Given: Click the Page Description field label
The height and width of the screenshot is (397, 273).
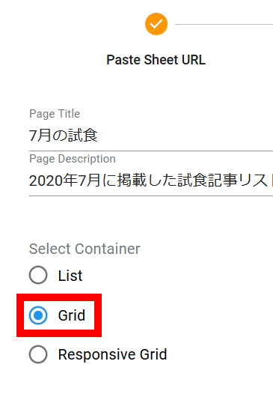Looking at the screenshot, I should pos(73,159).
